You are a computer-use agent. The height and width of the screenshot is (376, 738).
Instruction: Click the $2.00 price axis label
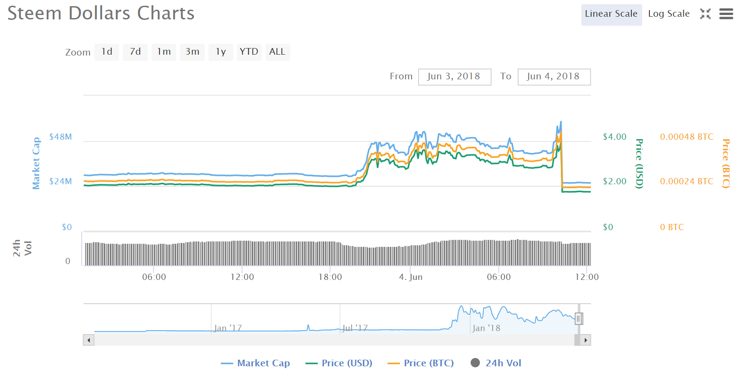(x=615, y=182)
